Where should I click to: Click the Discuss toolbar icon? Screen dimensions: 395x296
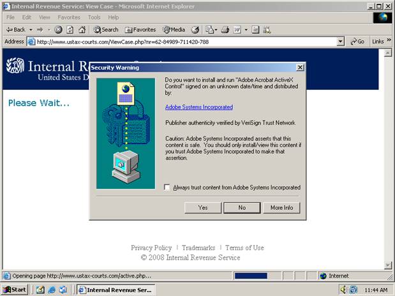(255, 30)
